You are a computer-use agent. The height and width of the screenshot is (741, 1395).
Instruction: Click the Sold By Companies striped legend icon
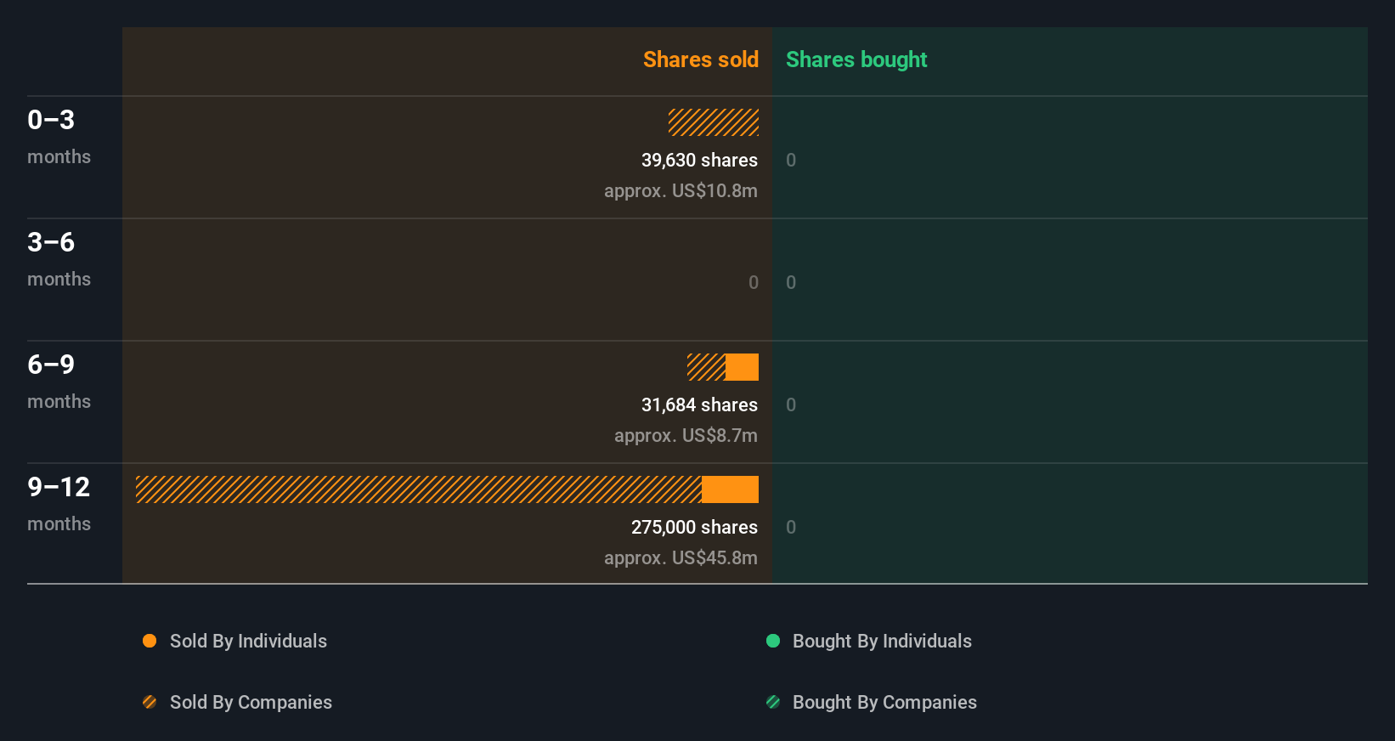click(x=150, y=702)
